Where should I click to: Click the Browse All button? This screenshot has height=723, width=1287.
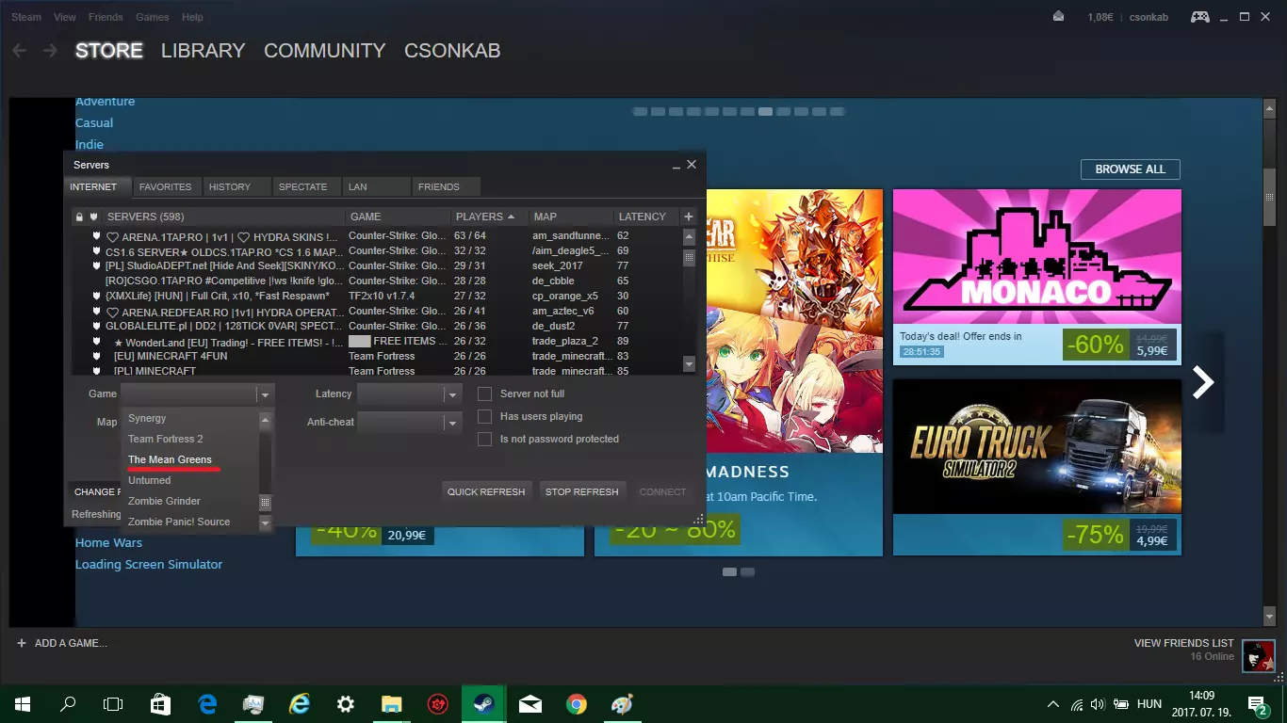(x=1131, y=169)
